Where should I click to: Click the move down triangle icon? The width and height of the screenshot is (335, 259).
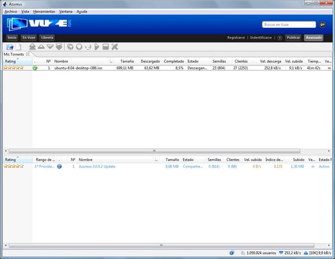50,47
